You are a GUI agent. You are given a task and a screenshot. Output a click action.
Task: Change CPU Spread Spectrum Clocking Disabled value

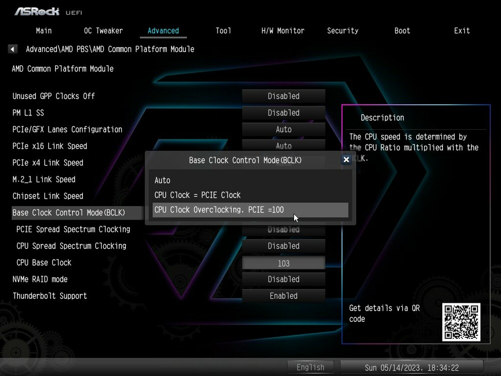pyautogui.click(x=284, y=246)
